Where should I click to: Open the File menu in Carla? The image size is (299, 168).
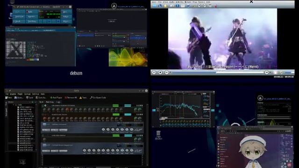coord(7,94)
